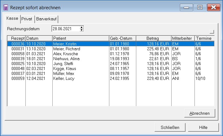
Task: Click birth date 08.11.1957
Action: 120,68
